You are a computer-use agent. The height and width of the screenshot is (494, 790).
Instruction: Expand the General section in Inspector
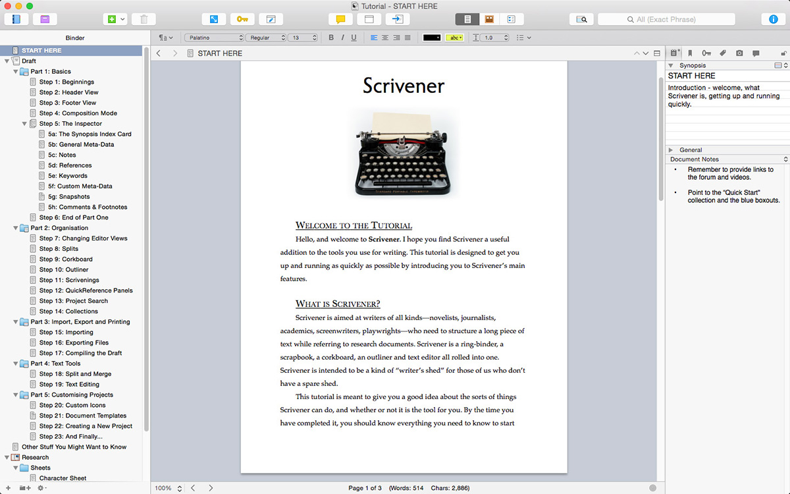[x=671, y=150]
